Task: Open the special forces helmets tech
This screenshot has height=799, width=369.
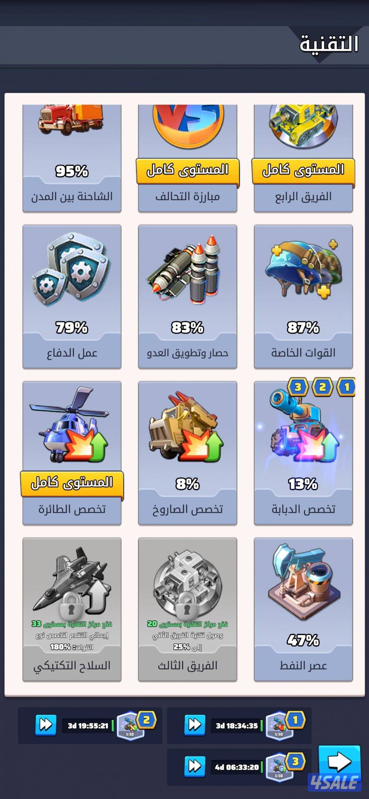Action: 303,268
